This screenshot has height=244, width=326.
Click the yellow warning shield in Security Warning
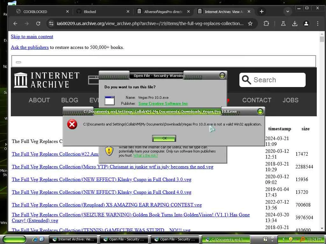109,151
